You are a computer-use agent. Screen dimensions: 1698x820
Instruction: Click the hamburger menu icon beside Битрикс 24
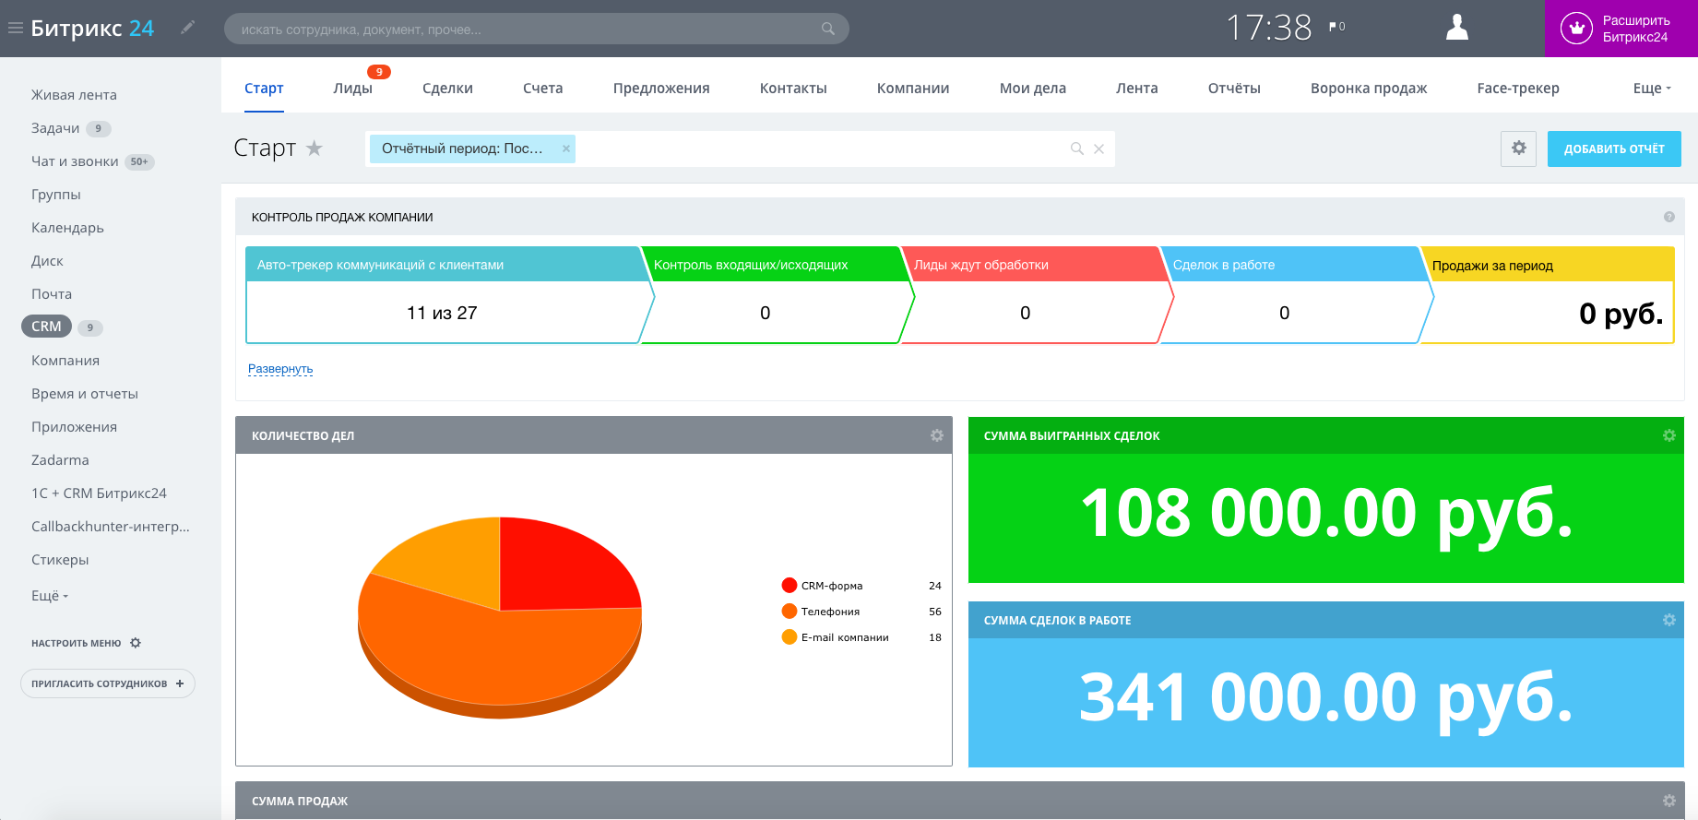pos(15,29)
